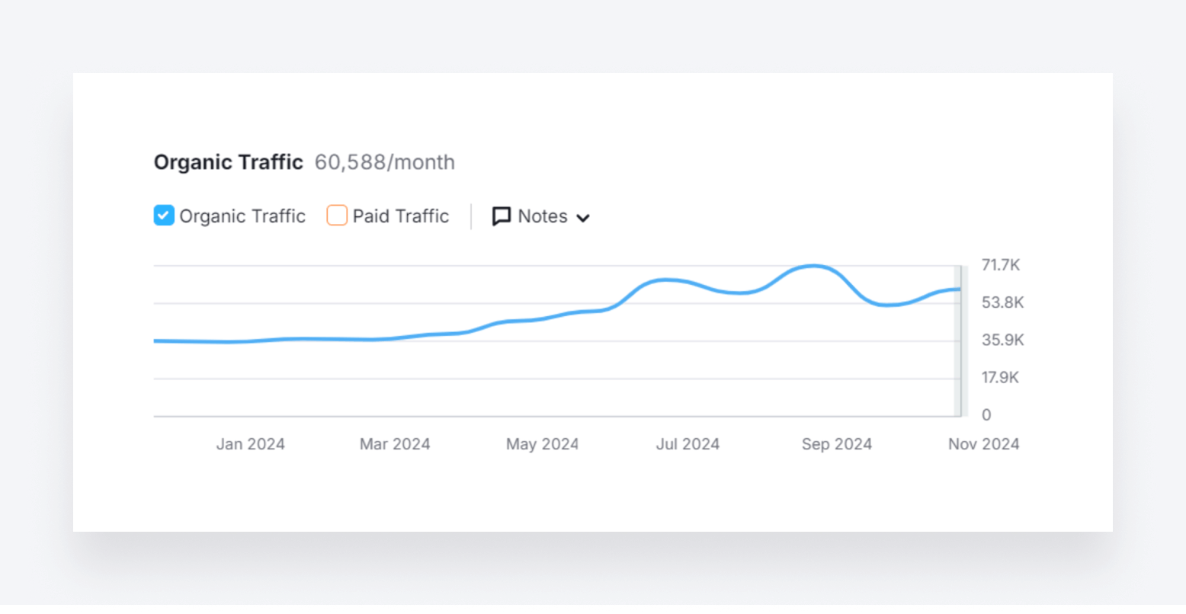This screenshot has height=614, width=1186.
Task: Click the Notes text label
Action: pos(542,216)
